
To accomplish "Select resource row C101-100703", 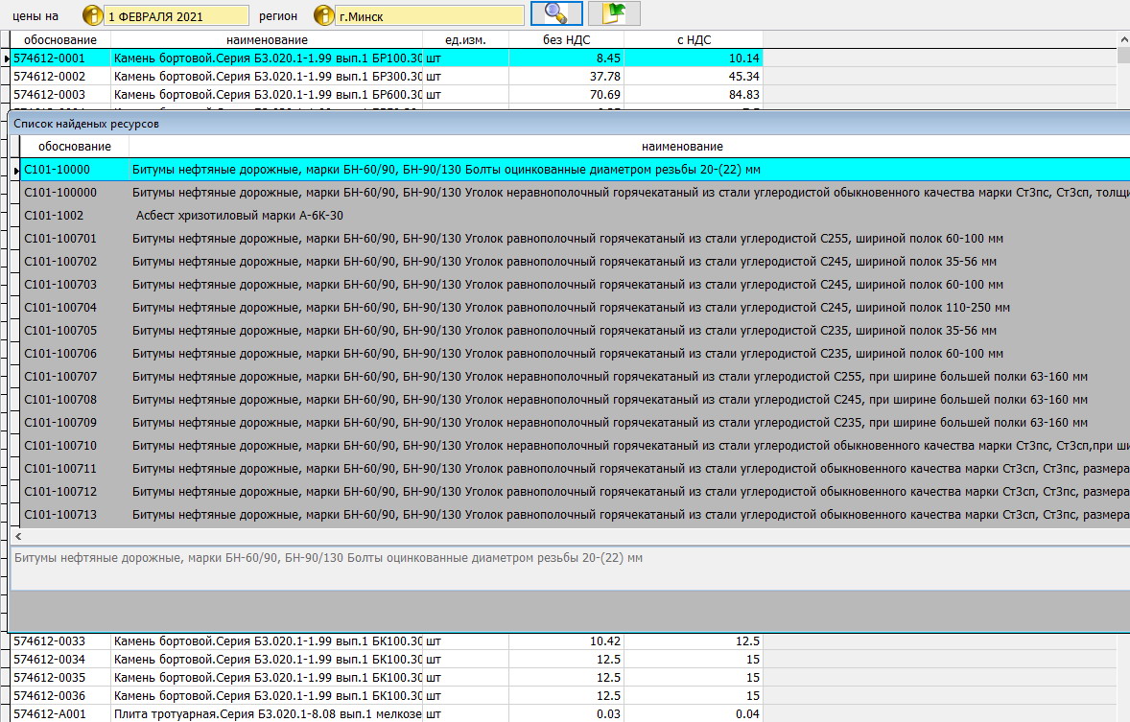I will point(575,285).
